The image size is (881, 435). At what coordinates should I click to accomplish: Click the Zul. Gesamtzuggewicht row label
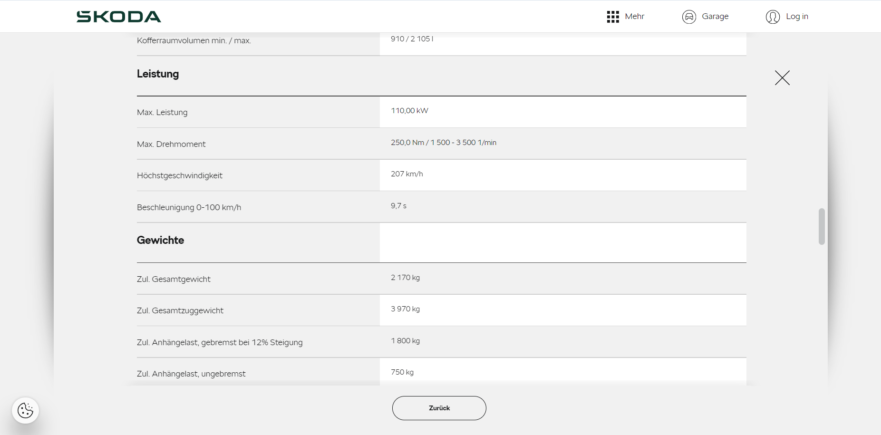180,310
